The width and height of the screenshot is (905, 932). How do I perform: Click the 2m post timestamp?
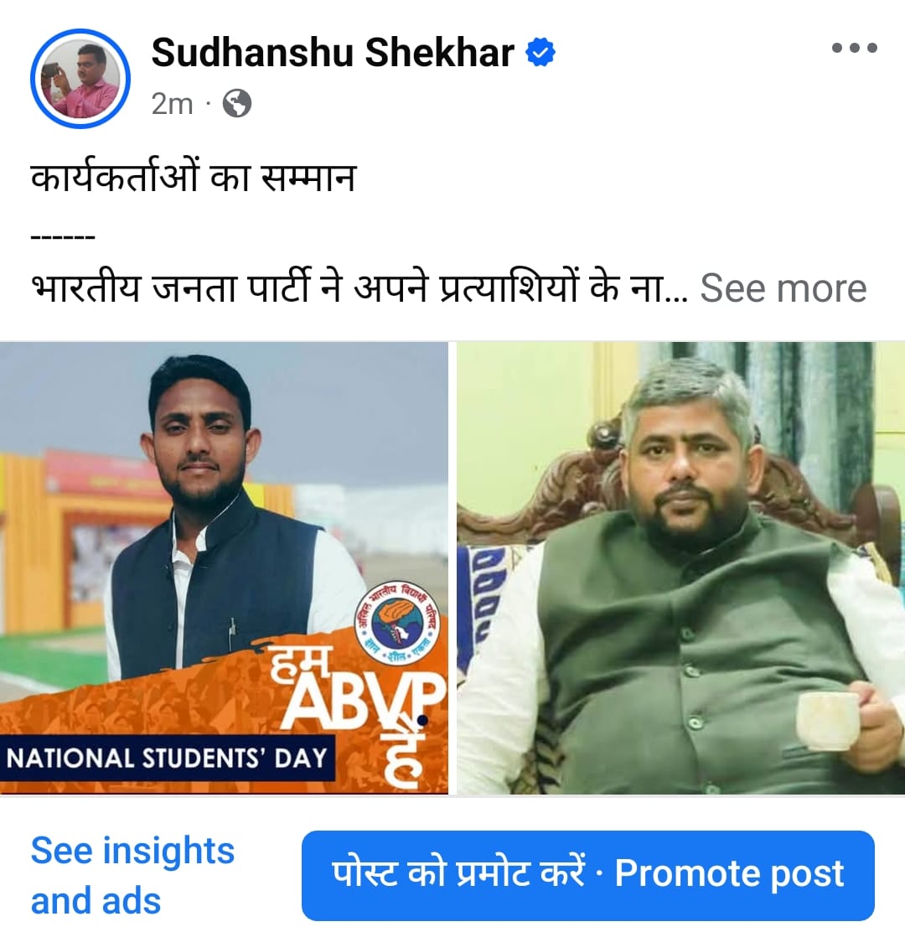(x=172, y=104)
